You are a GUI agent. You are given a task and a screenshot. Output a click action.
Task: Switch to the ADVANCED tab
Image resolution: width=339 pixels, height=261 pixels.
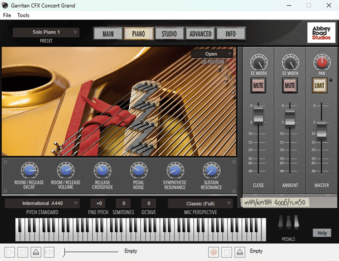(200, 34)
